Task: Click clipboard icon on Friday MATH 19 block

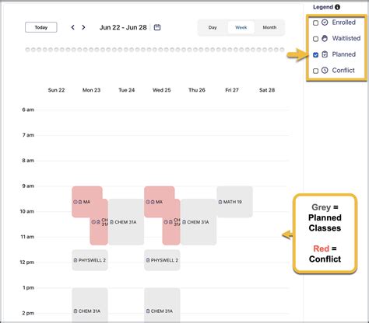Action: 220,202
